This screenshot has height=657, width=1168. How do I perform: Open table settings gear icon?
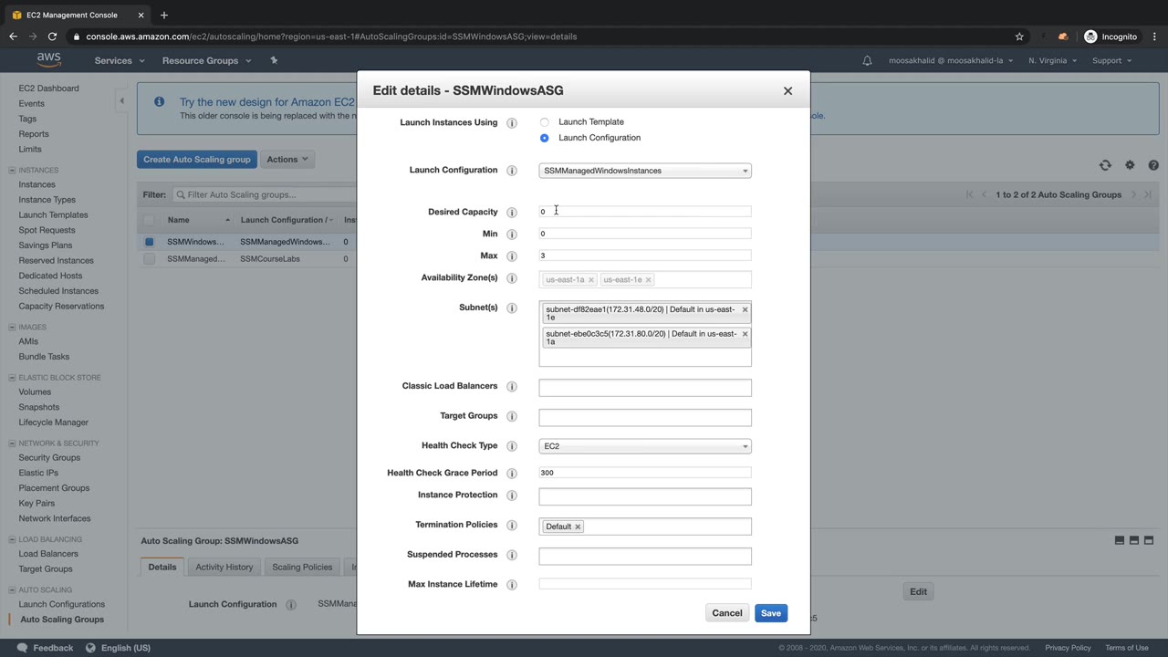coord(1130,165)
